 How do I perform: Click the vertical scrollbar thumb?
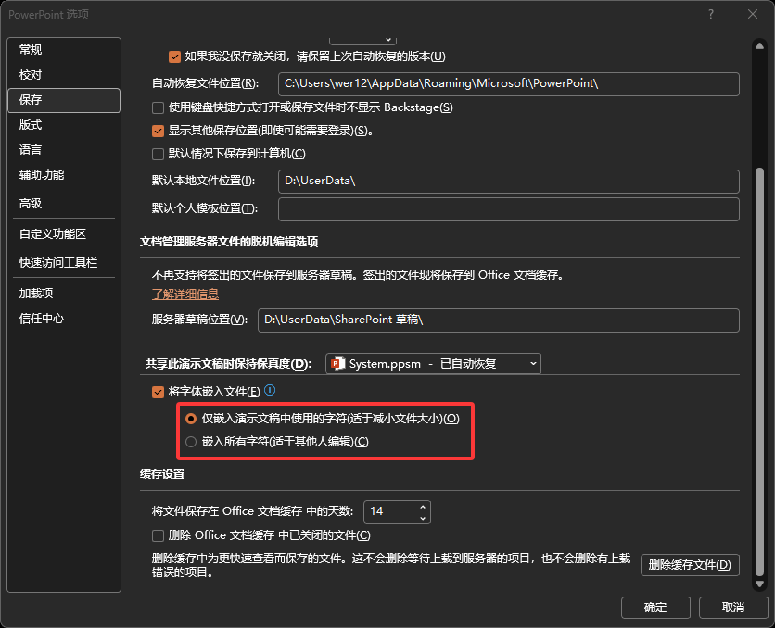point(759,371)
